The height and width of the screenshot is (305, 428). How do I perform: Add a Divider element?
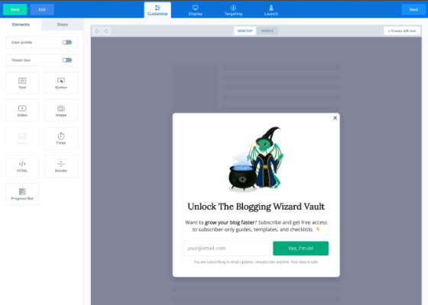coord(61,166)
